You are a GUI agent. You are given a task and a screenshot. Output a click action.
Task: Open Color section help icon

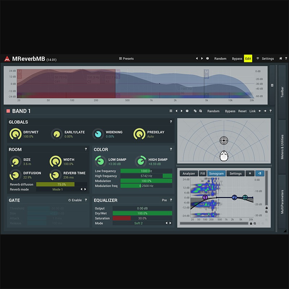click(x=171, y=149)
